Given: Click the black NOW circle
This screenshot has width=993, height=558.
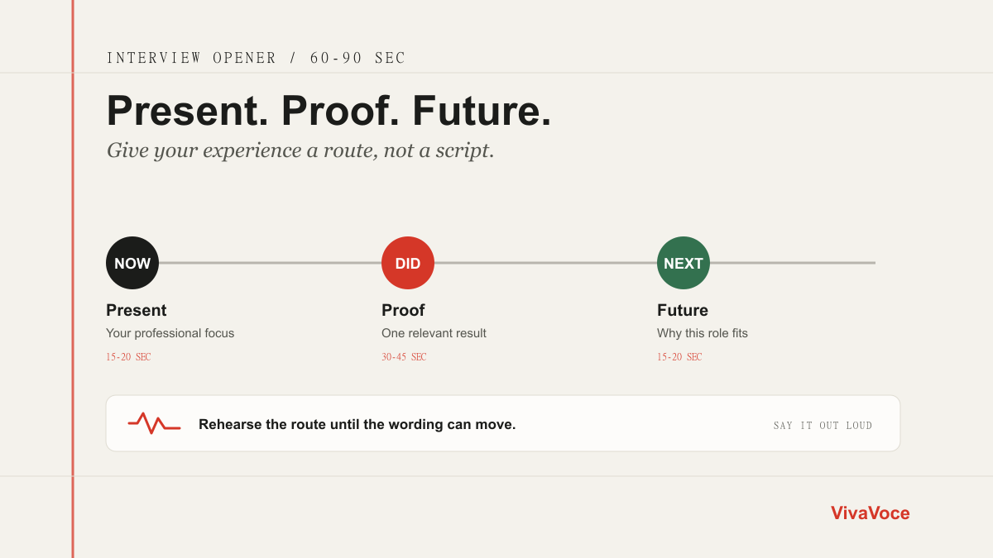Looking at the screenshot, I should (x=132, y=263).
